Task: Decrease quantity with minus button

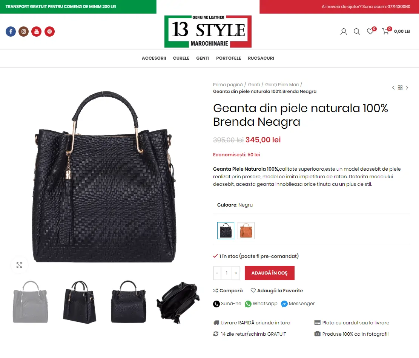Action: [x=217, y=273]
